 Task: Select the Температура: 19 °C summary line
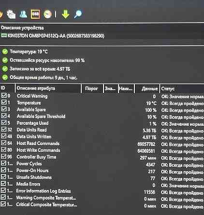click(x=29, y=52)
